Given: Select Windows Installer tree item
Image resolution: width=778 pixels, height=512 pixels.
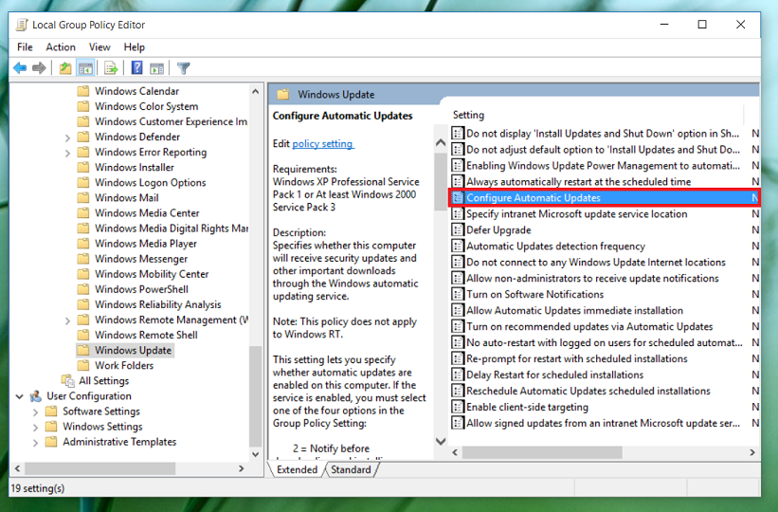Looking at the screenshot, I should point(135,168).
